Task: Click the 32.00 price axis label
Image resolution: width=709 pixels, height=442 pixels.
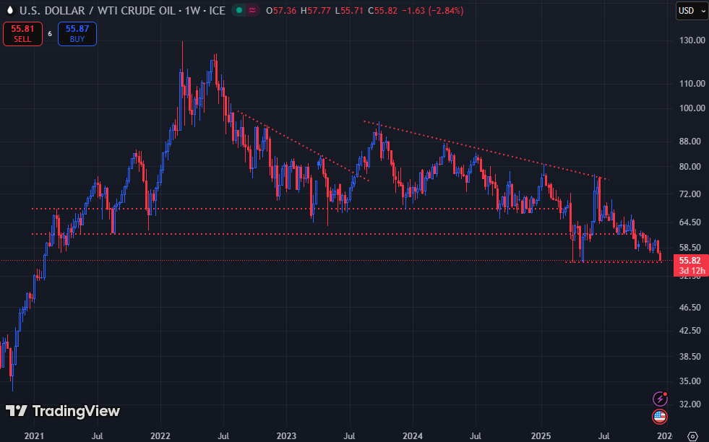Action: pos(690,404)
